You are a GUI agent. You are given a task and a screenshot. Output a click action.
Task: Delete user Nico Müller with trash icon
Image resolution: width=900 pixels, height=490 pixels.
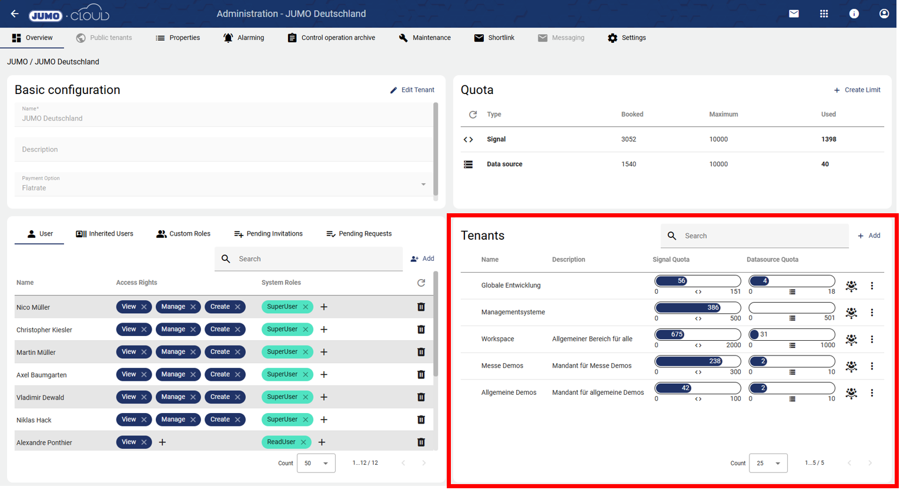(x=421, y=307)
